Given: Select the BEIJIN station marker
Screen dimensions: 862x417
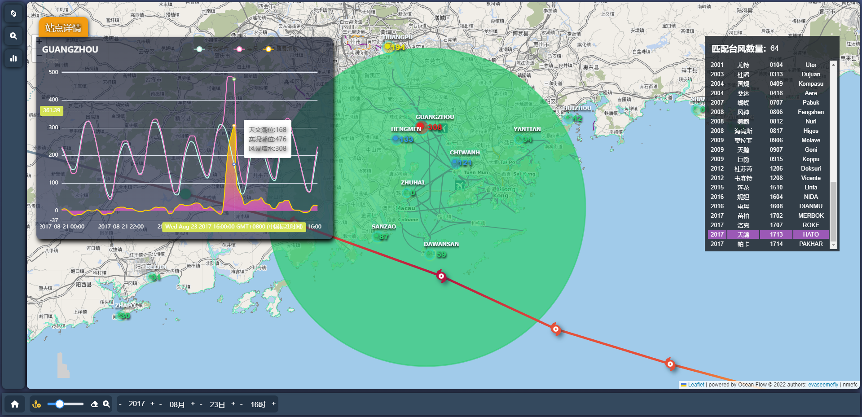Looking at the screenshot, I should pyautogui.click(x=151, y=277).
